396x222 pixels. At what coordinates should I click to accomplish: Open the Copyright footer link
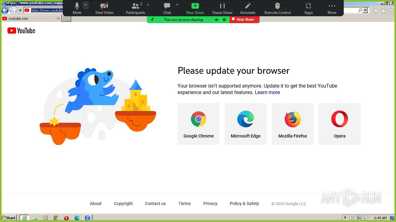[123, 203]
